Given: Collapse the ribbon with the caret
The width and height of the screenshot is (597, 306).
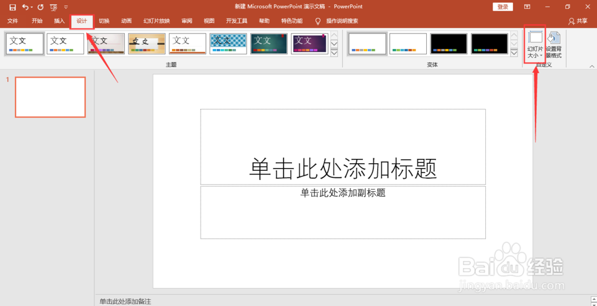Looking at the screenshot, I should (x=592, y=66).
